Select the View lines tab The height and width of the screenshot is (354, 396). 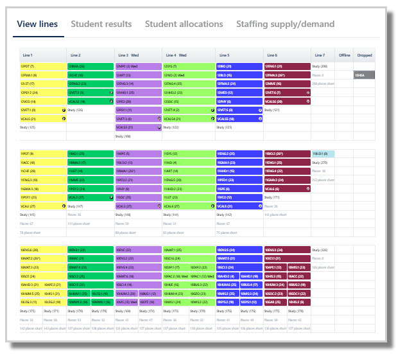pyautogui.click(x=37, y=24)
